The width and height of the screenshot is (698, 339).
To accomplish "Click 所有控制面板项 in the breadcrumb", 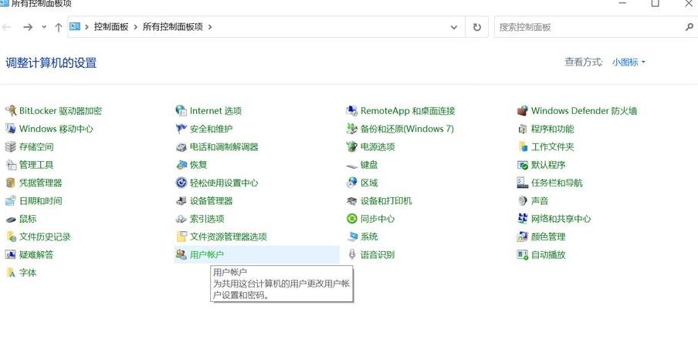I will point(172,27).
